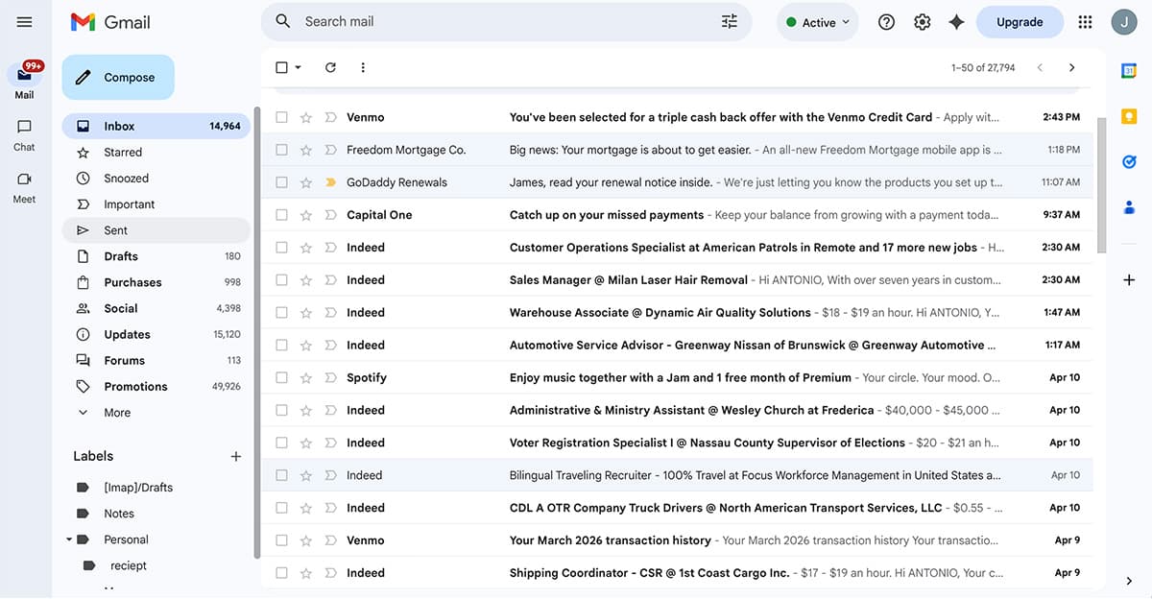Hide the side panel chevron
The image size is (1152, 599).
coord(1129,580)
